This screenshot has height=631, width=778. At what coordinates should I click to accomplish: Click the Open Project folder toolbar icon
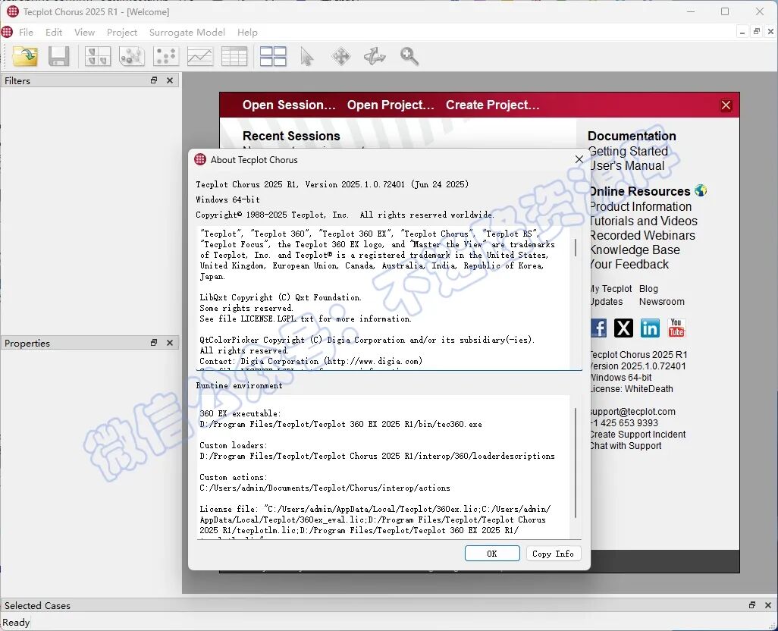(25, 56)
